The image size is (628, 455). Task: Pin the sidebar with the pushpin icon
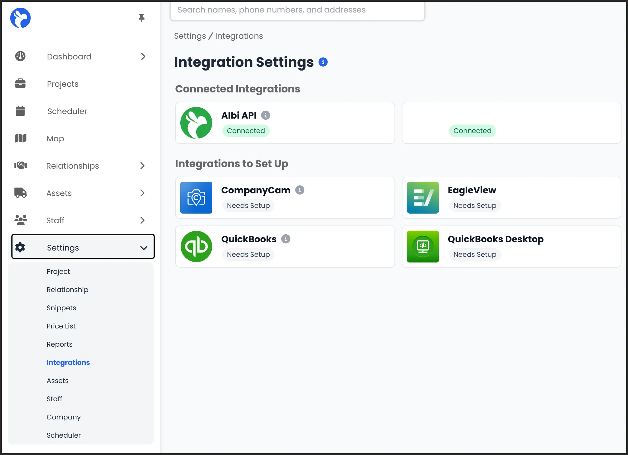point(141,18)
